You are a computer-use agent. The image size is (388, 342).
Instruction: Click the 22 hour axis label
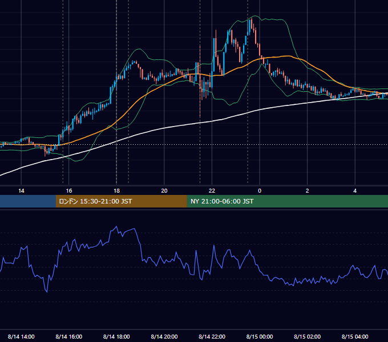coord(212,191)
